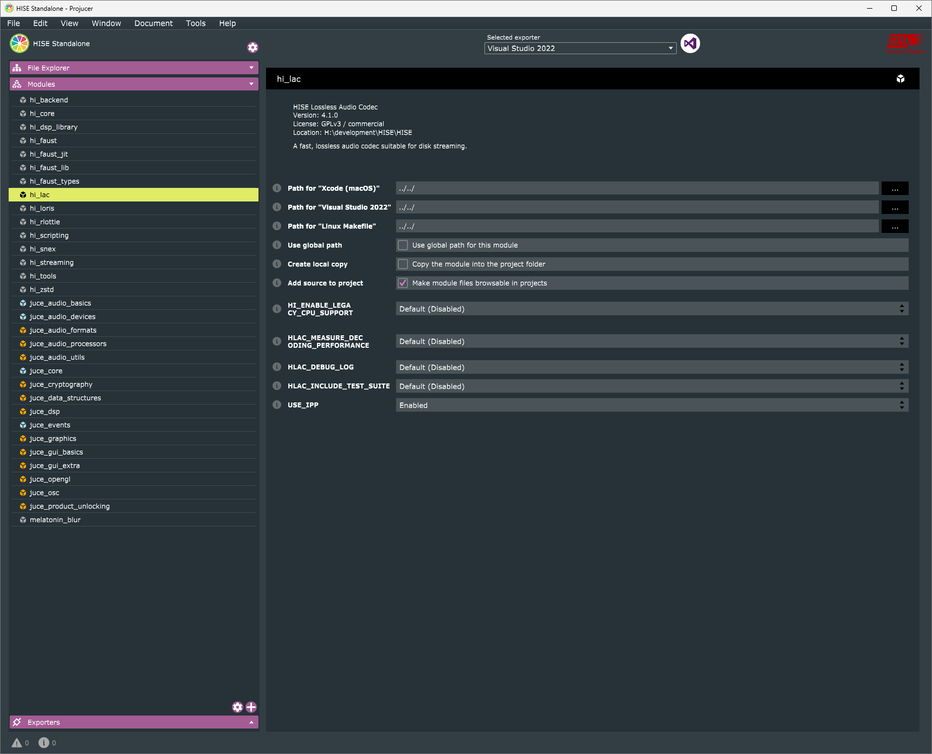Open the Window menu

click(x=106, y=23)
